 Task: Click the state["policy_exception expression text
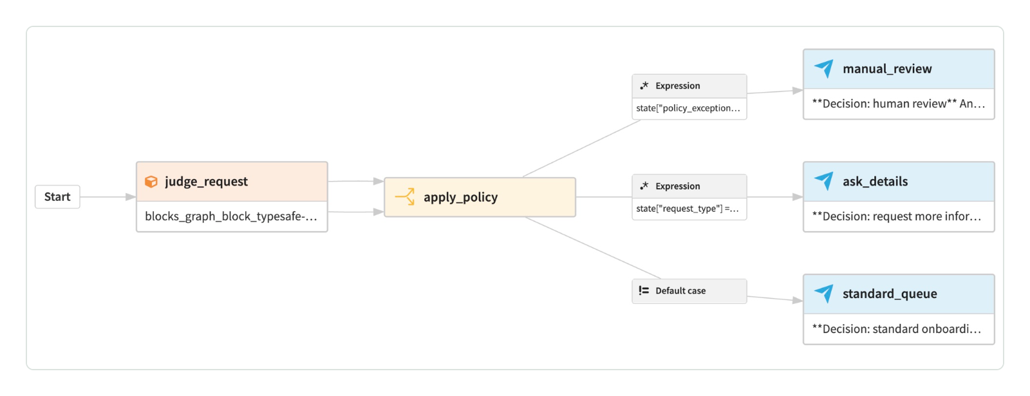(688, 108)
